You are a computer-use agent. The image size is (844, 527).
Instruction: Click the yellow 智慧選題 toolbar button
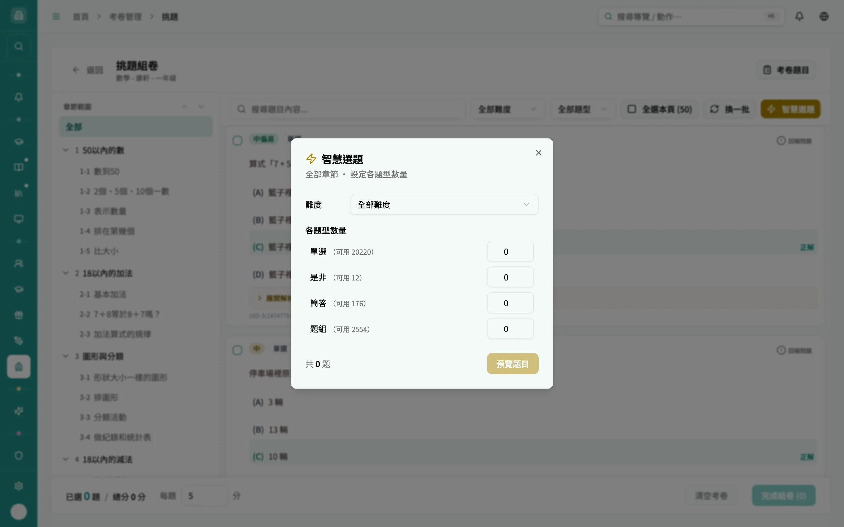click(790, 109)
